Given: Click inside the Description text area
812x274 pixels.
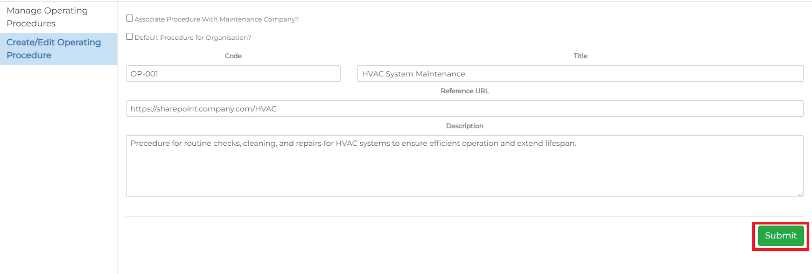Looking at the screenshot, I should click(464, 172).
